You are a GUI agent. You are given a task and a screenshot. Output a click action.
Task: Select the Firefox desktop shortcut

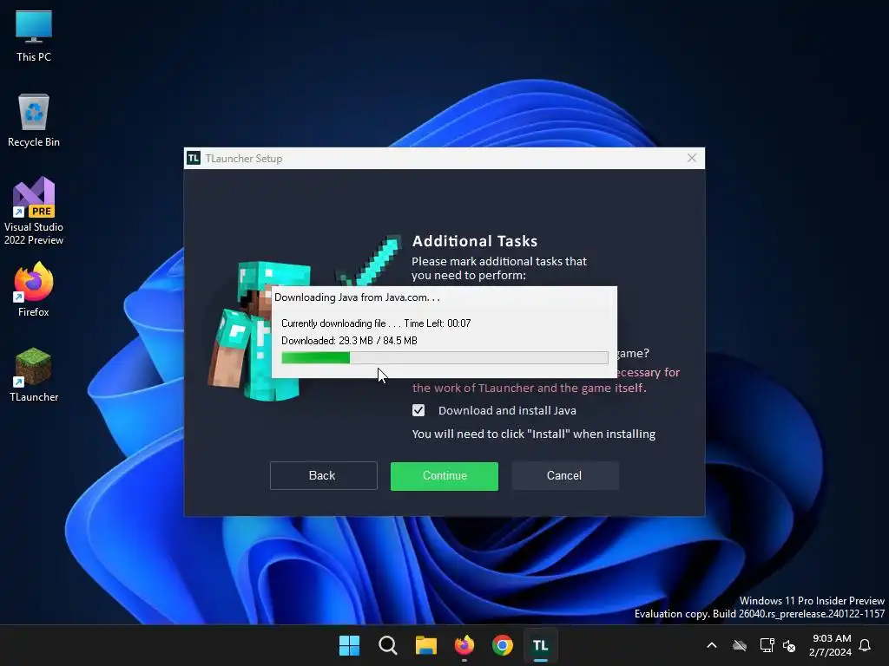[34, 290]
